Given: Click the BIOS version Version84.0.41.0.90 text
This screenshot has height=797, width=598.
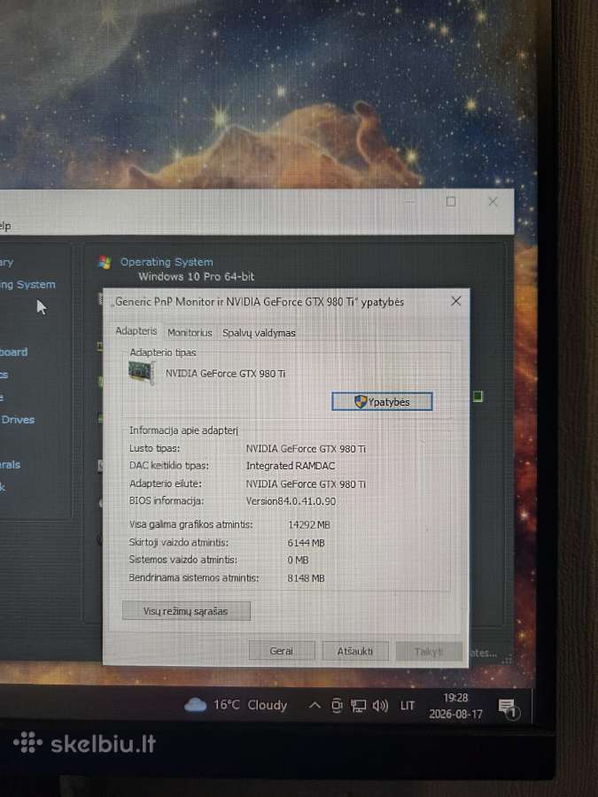Looking at the screenshot, I should pos(291,501).
